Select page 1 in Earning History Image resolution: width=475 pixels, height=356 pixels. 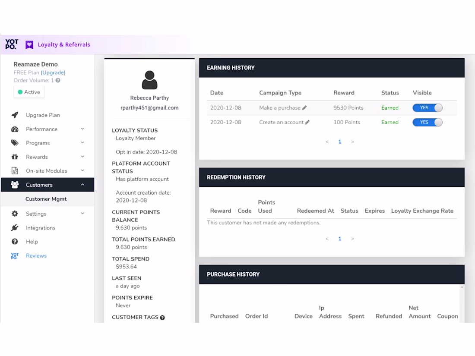point(339,142)
